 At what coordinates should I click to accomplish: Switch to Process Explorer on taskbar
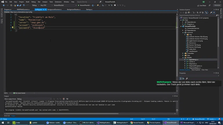tap(154, 123)
